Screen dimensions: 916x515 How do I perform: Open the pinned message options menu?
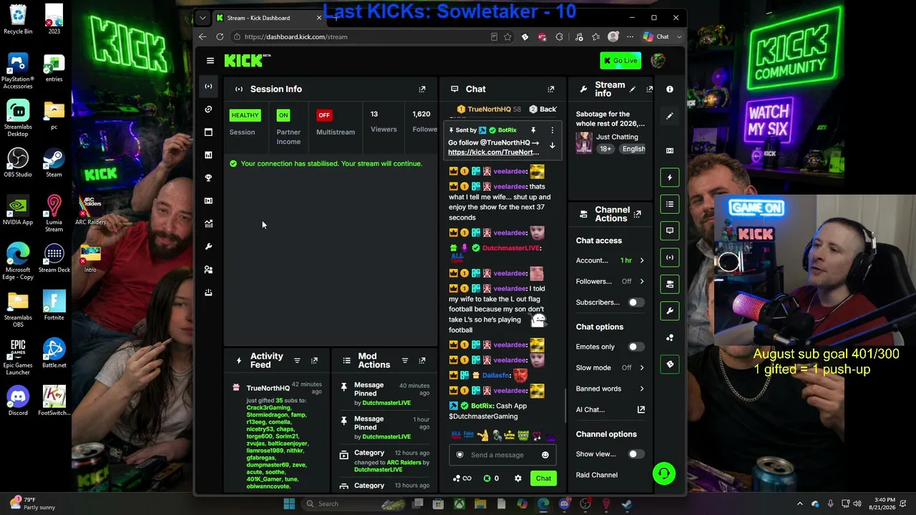tap(552, 130)
